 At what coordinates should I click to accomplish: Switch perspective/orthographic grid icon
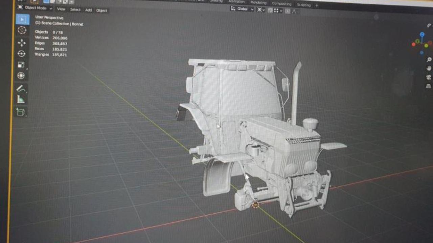coord(428,86)
